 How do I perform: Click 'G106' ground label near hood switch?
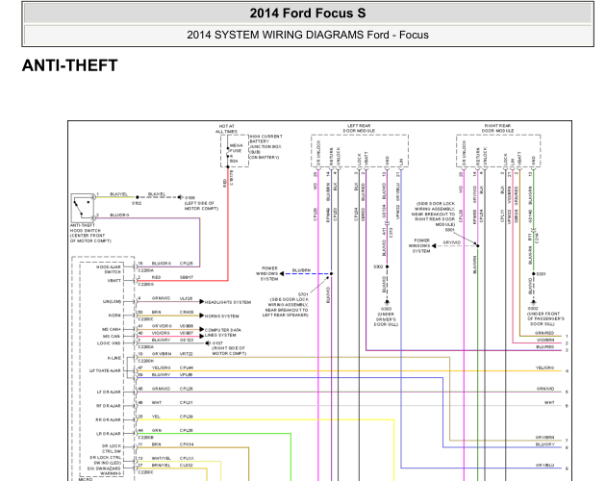(189, 197)
